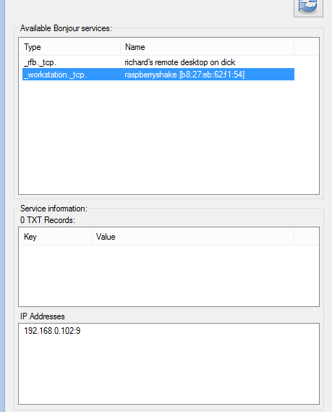Select richard's remote desktop on dick entry

click(180, 62)
